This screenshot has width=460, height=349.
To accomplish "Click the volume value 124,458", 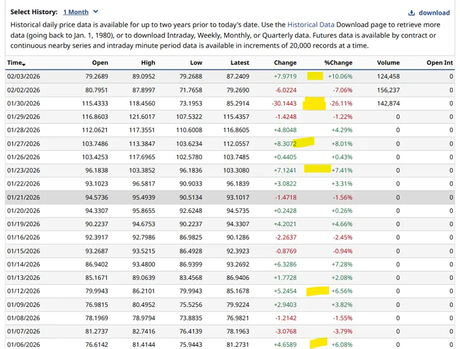I will coord(388,77).
